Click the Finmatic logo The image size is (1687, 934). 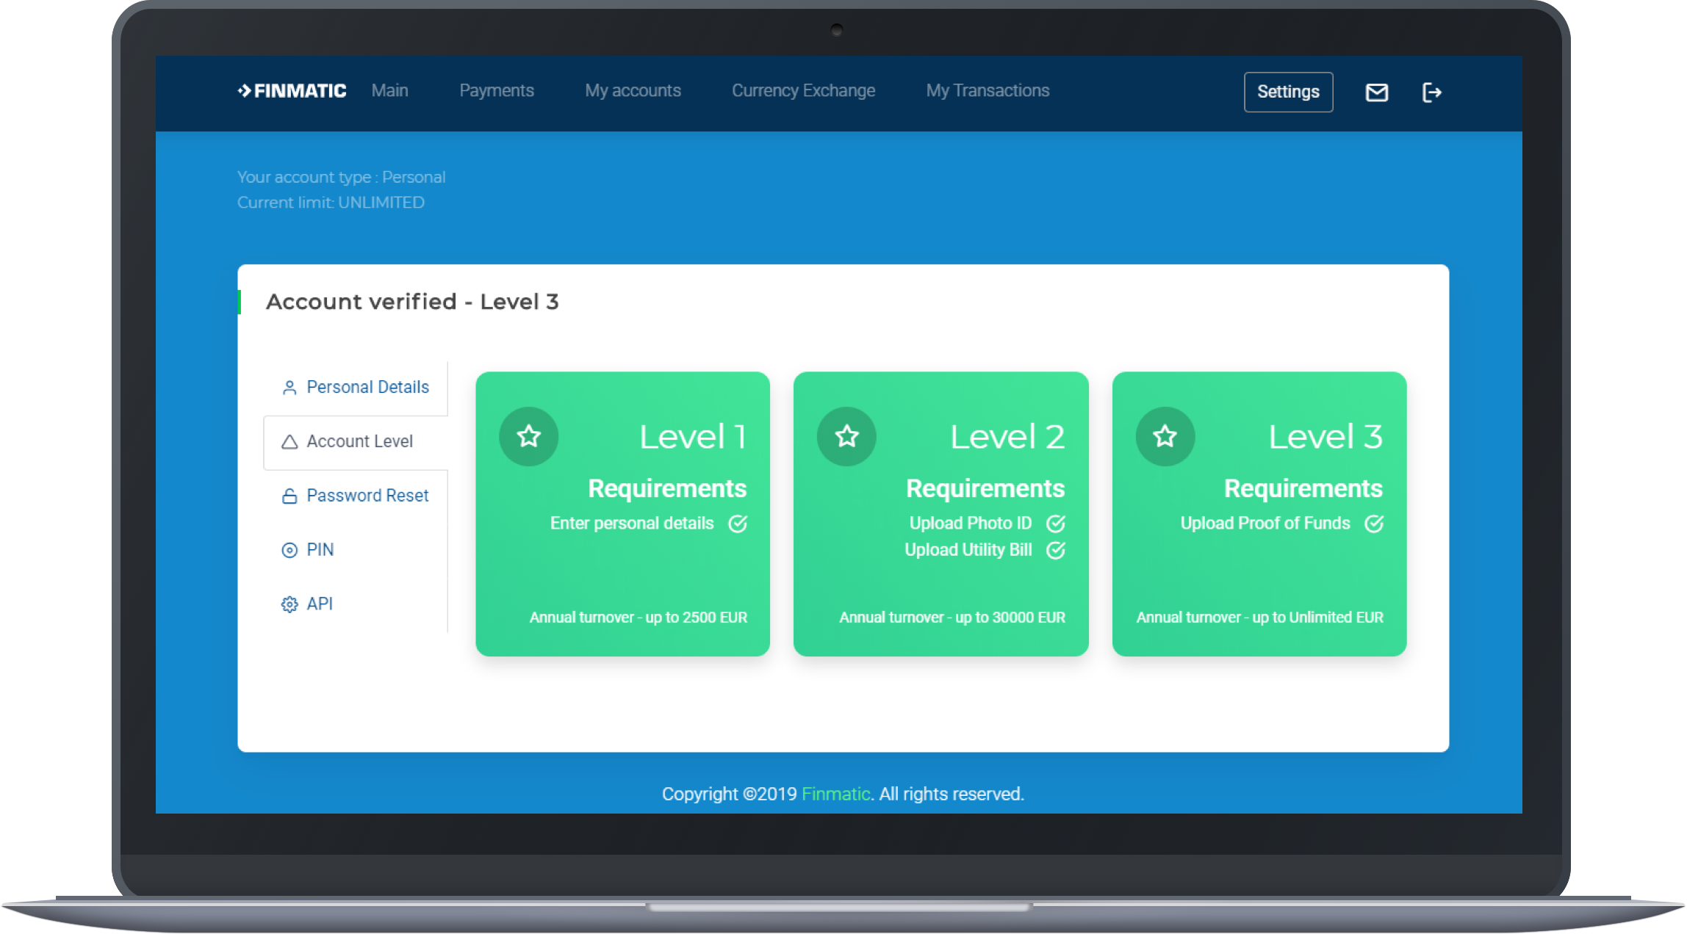[x=292, y=90]
